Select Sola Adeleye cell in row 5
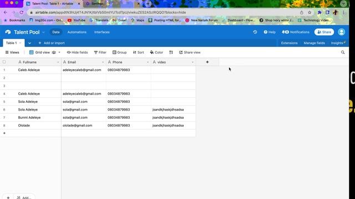 [x=38, y=102]
